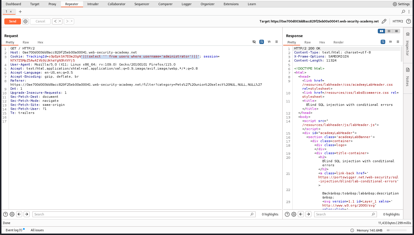414x235 pixels.
Task: Open help icon next to HTTP/2
Action: (x=408, y=21)
